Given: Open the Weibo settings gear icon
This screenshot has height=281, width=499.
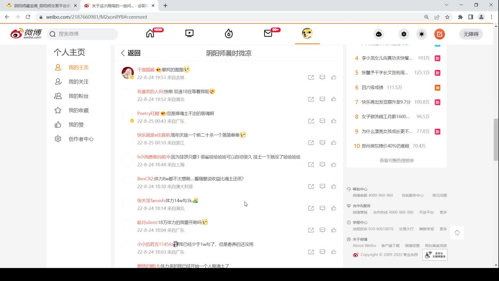Looking at the screenshot, I should [x=404, y=34].
